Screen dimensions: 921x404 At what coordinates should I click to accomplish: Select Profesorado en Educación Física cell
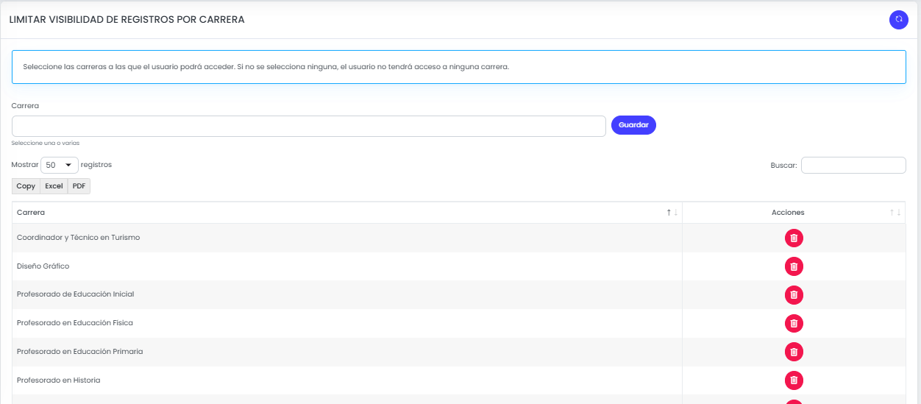347,323
